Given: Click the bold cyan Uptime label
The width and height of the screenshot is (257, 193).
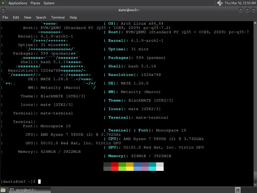Looking at the screenshot, I should pyautogui.click(x=116, y=49).
